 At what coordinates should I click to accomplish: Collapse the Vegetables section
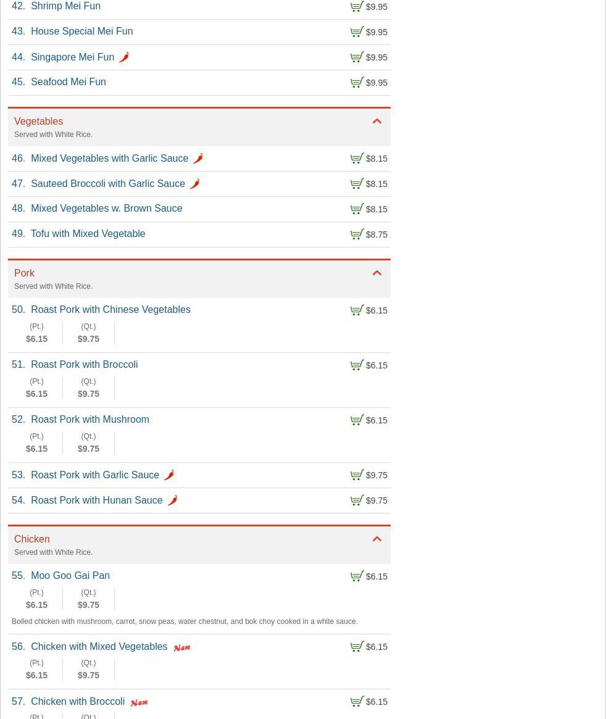click(377, 122)
